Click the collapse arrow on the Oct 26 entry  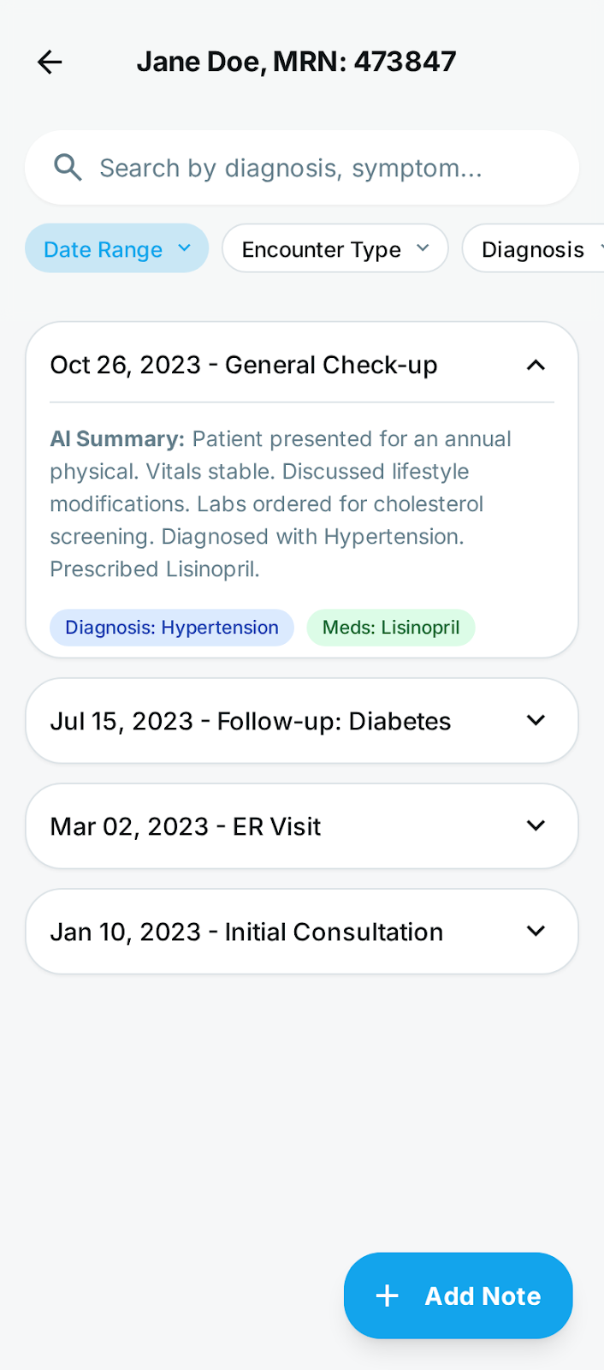(536, 365)
